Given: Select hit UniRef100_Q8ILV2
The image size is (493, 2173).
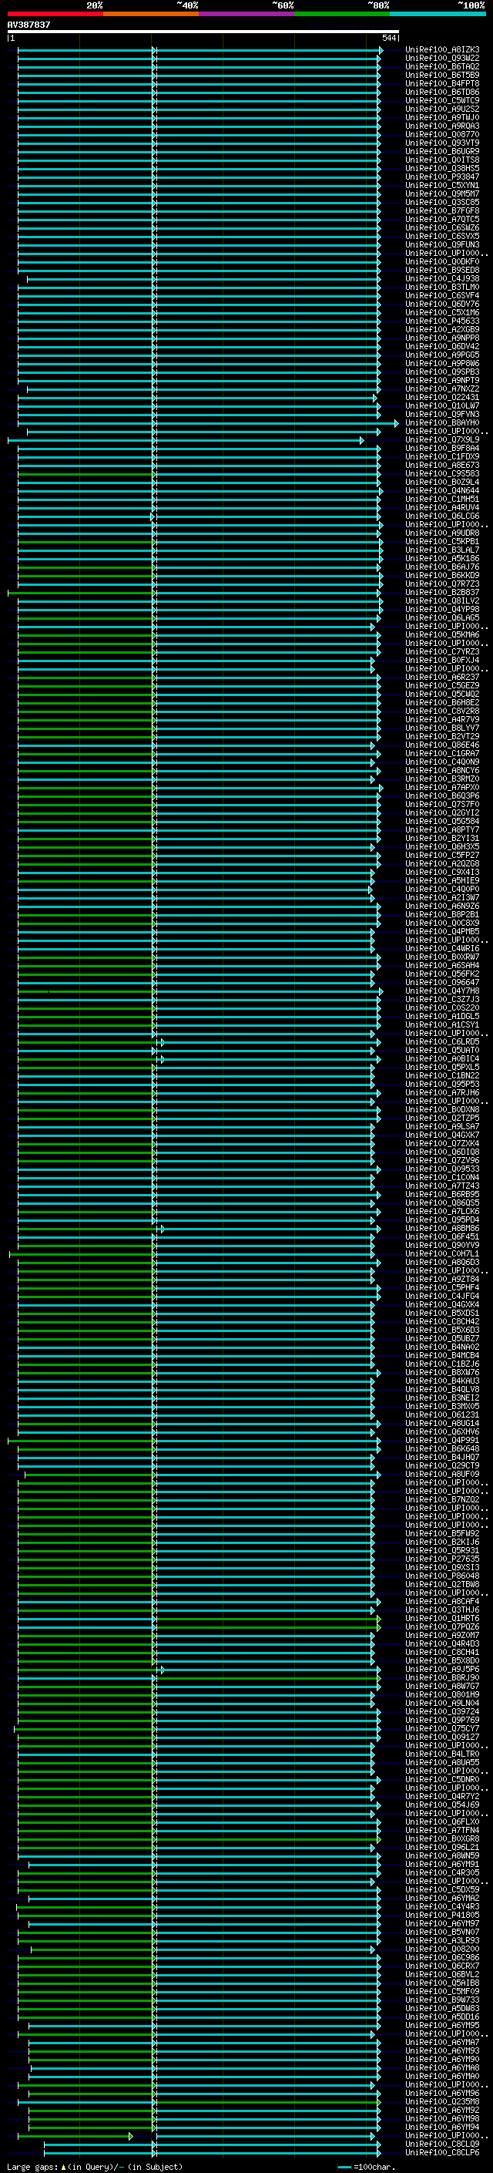Looking at the screenshot, I should [x=441, y=600].
